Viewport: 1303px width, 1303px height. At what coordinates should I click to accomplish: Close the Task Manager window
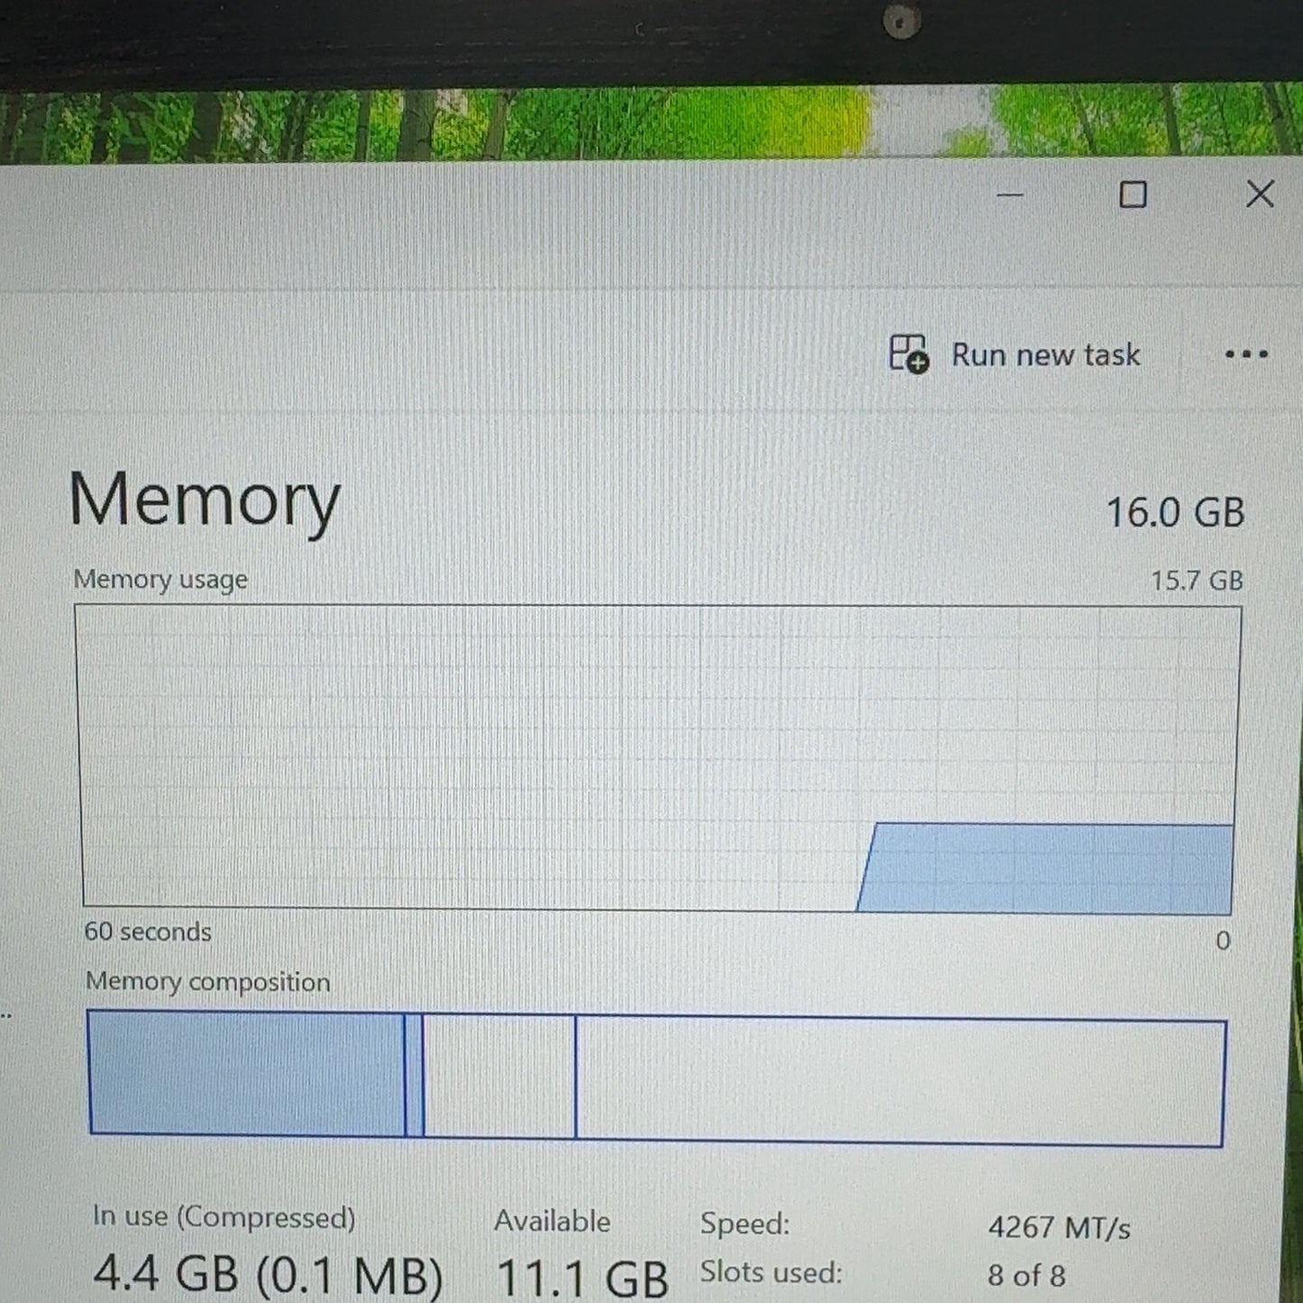pos(1260,193)
